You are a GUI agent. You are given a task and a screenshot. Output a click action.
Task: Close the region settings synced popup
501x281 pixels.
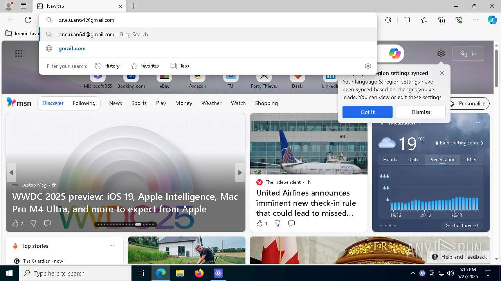[442, 73]
